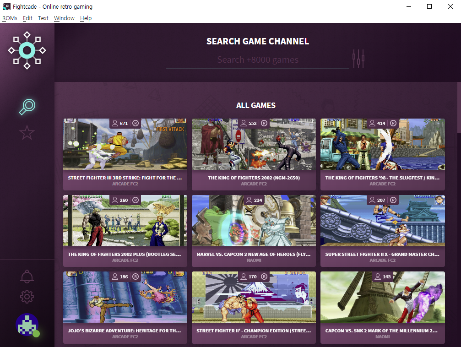Click Super Street Fighter II X title
This screenshot has width=461, height=347.
pos(382,254)
